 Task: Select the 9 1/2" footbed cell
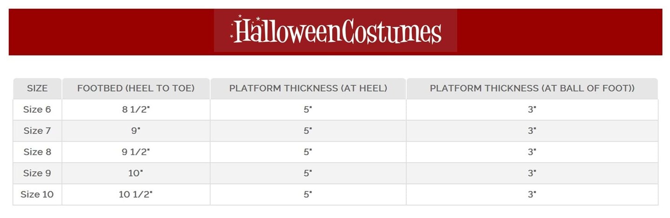[x=136, y=152]
